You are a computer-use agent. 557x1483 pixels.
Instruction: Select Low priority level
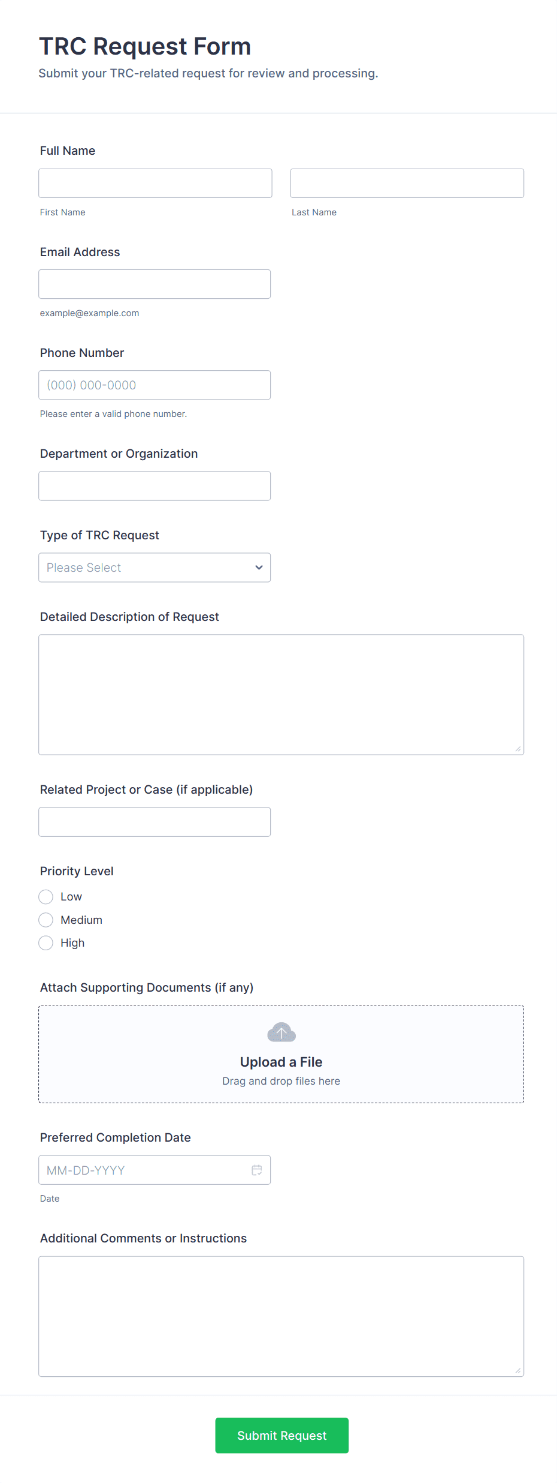coord(46,897)
